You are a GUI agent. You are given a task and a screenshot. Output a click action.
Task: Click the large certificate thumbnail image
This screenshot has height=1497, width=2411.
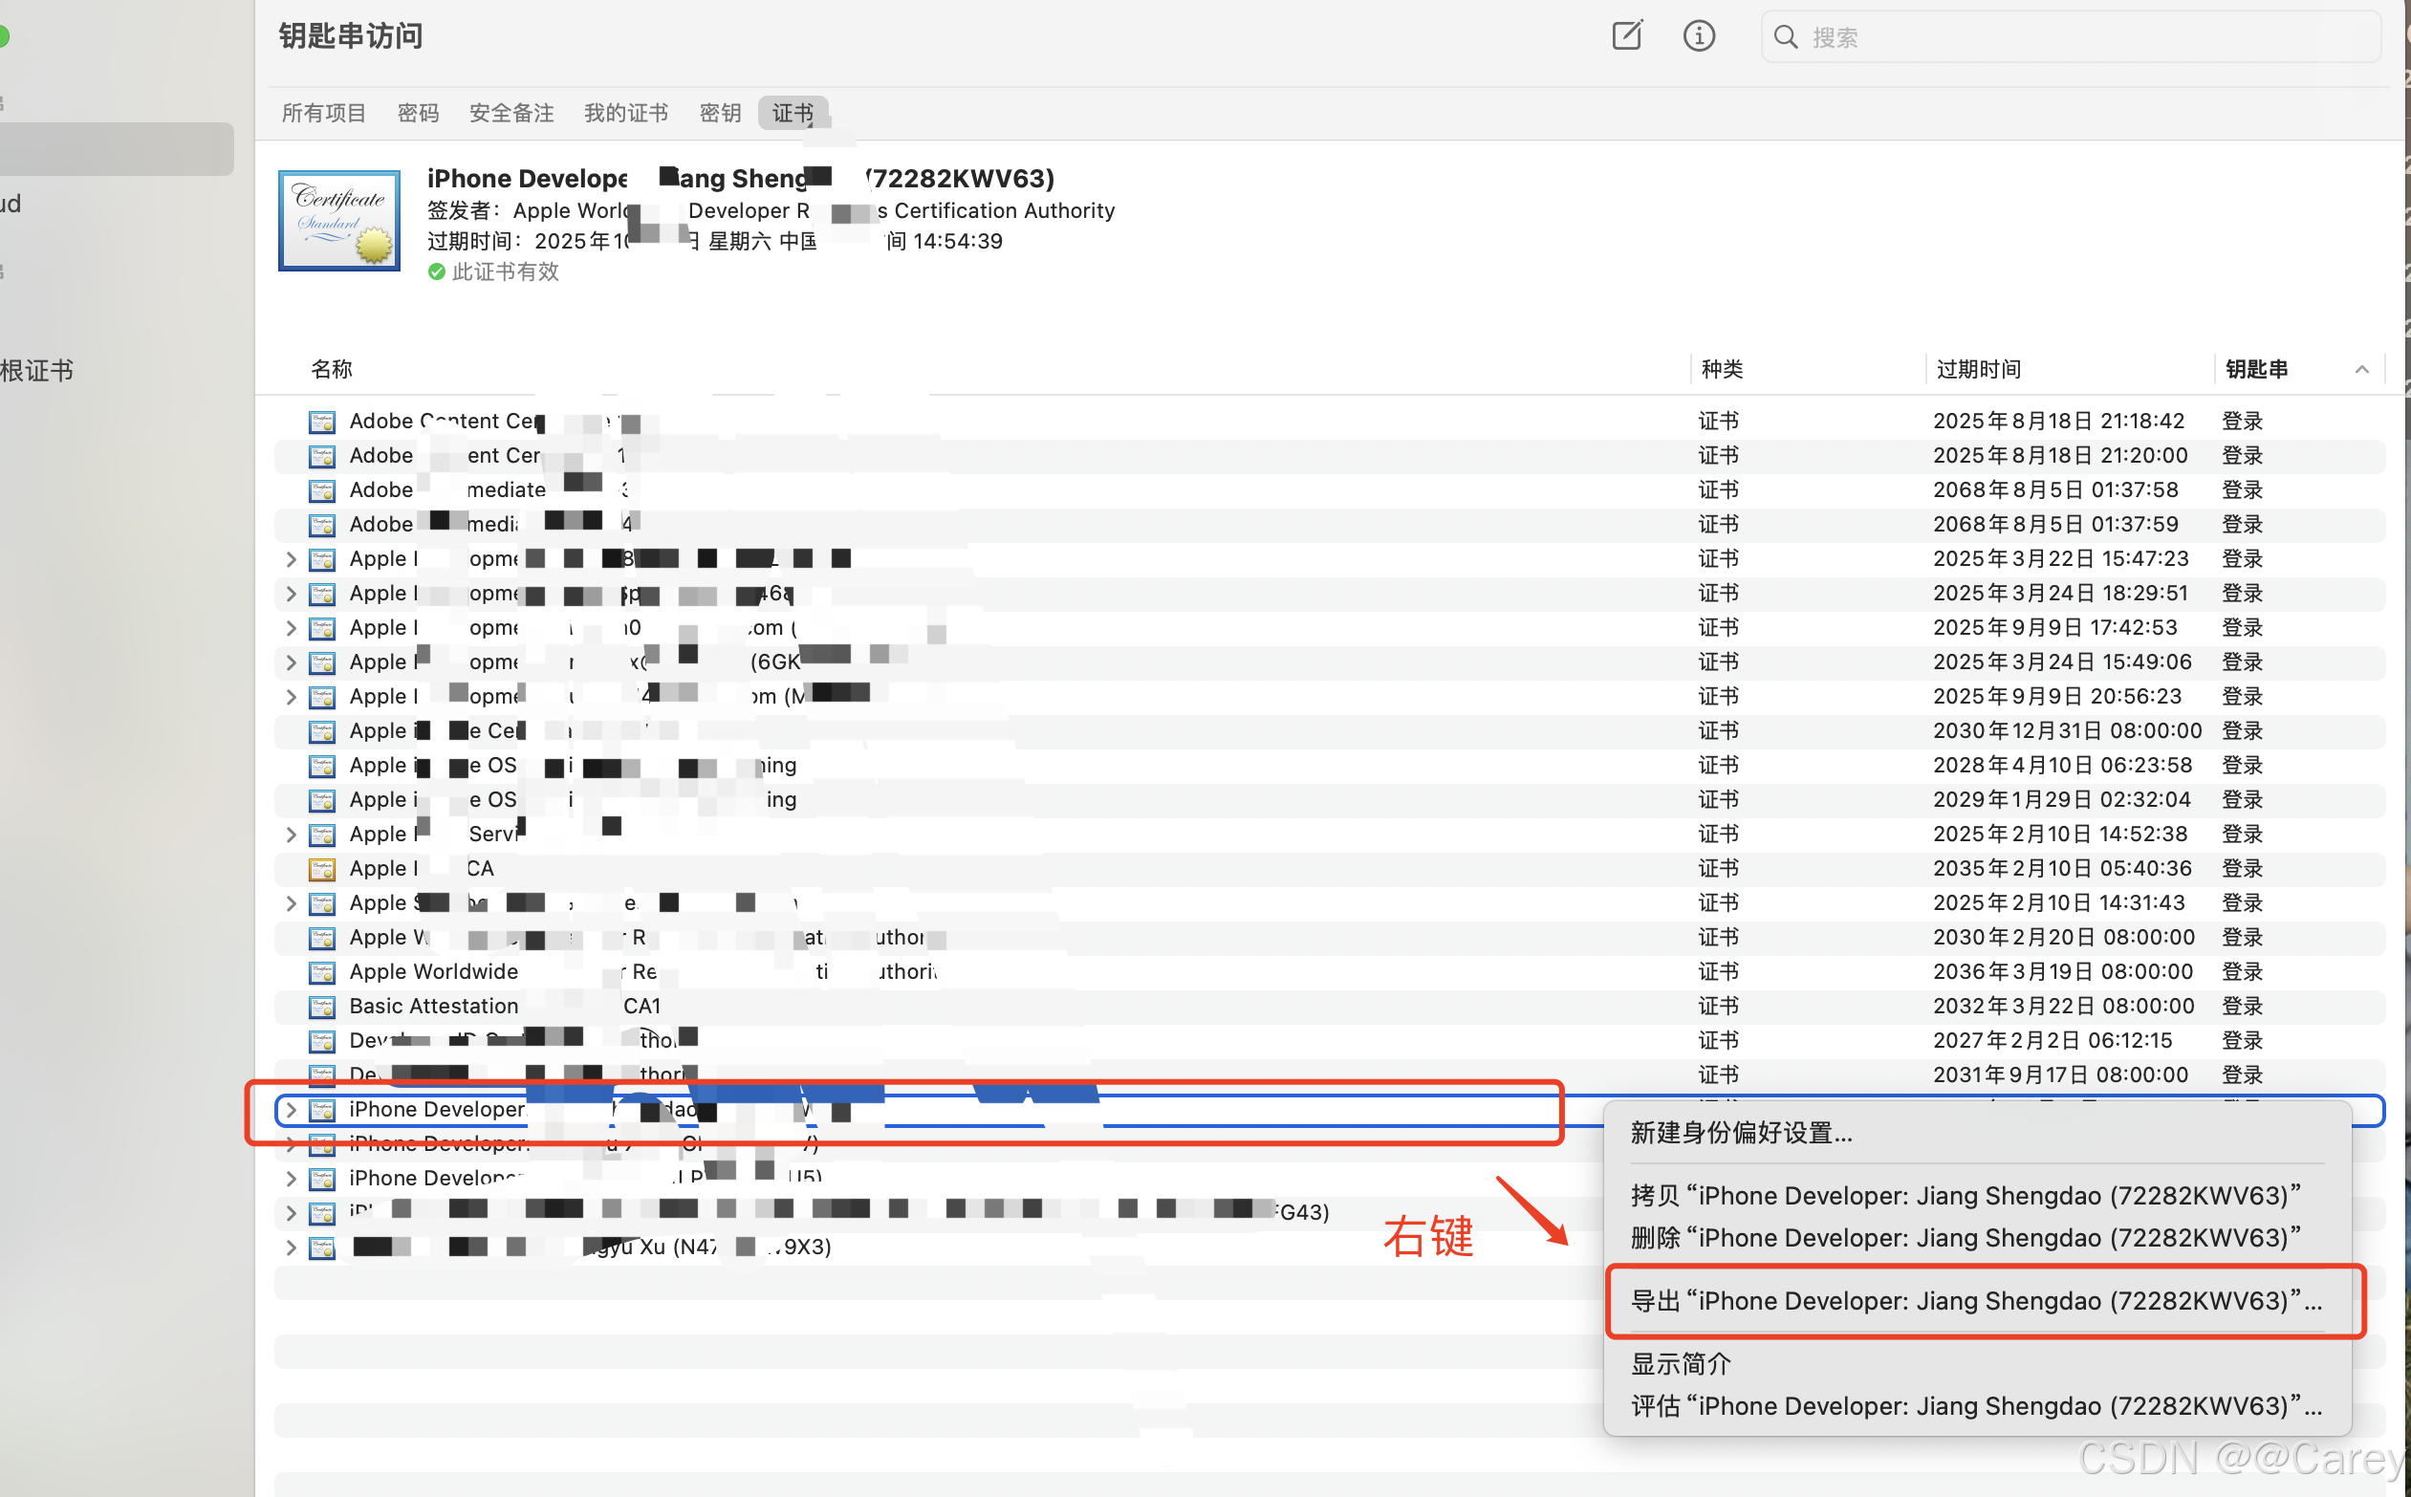(339, 220)
